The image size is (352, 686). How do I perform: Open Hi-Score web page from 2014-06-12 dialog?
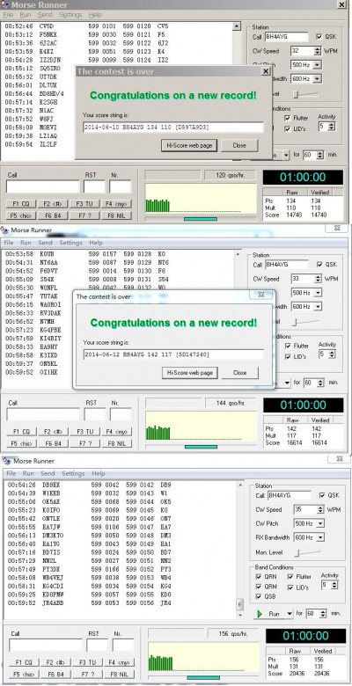pyautogui.click(x=189, y=373)
